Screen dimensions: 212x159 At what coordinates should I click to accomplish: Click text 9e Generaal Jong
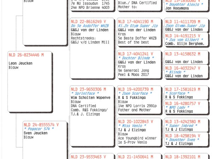point(134,71)
